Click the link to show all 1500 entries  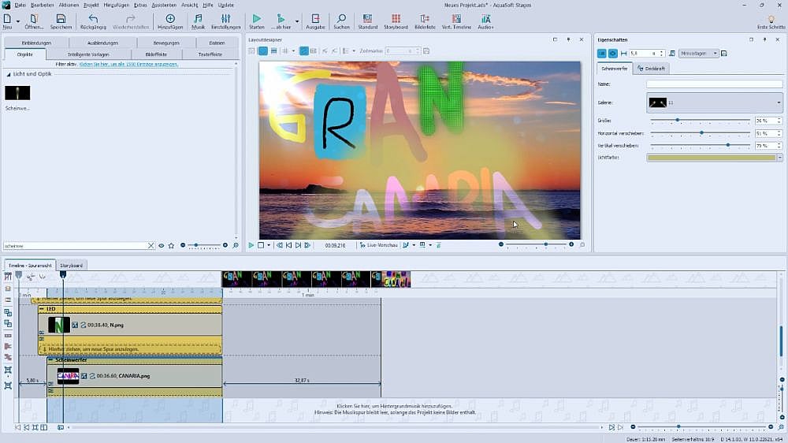pos(128,64)
